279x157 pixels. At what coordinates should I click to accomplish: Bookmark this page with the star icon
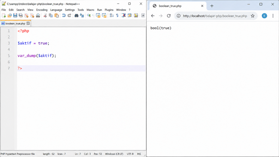(253, 16)
